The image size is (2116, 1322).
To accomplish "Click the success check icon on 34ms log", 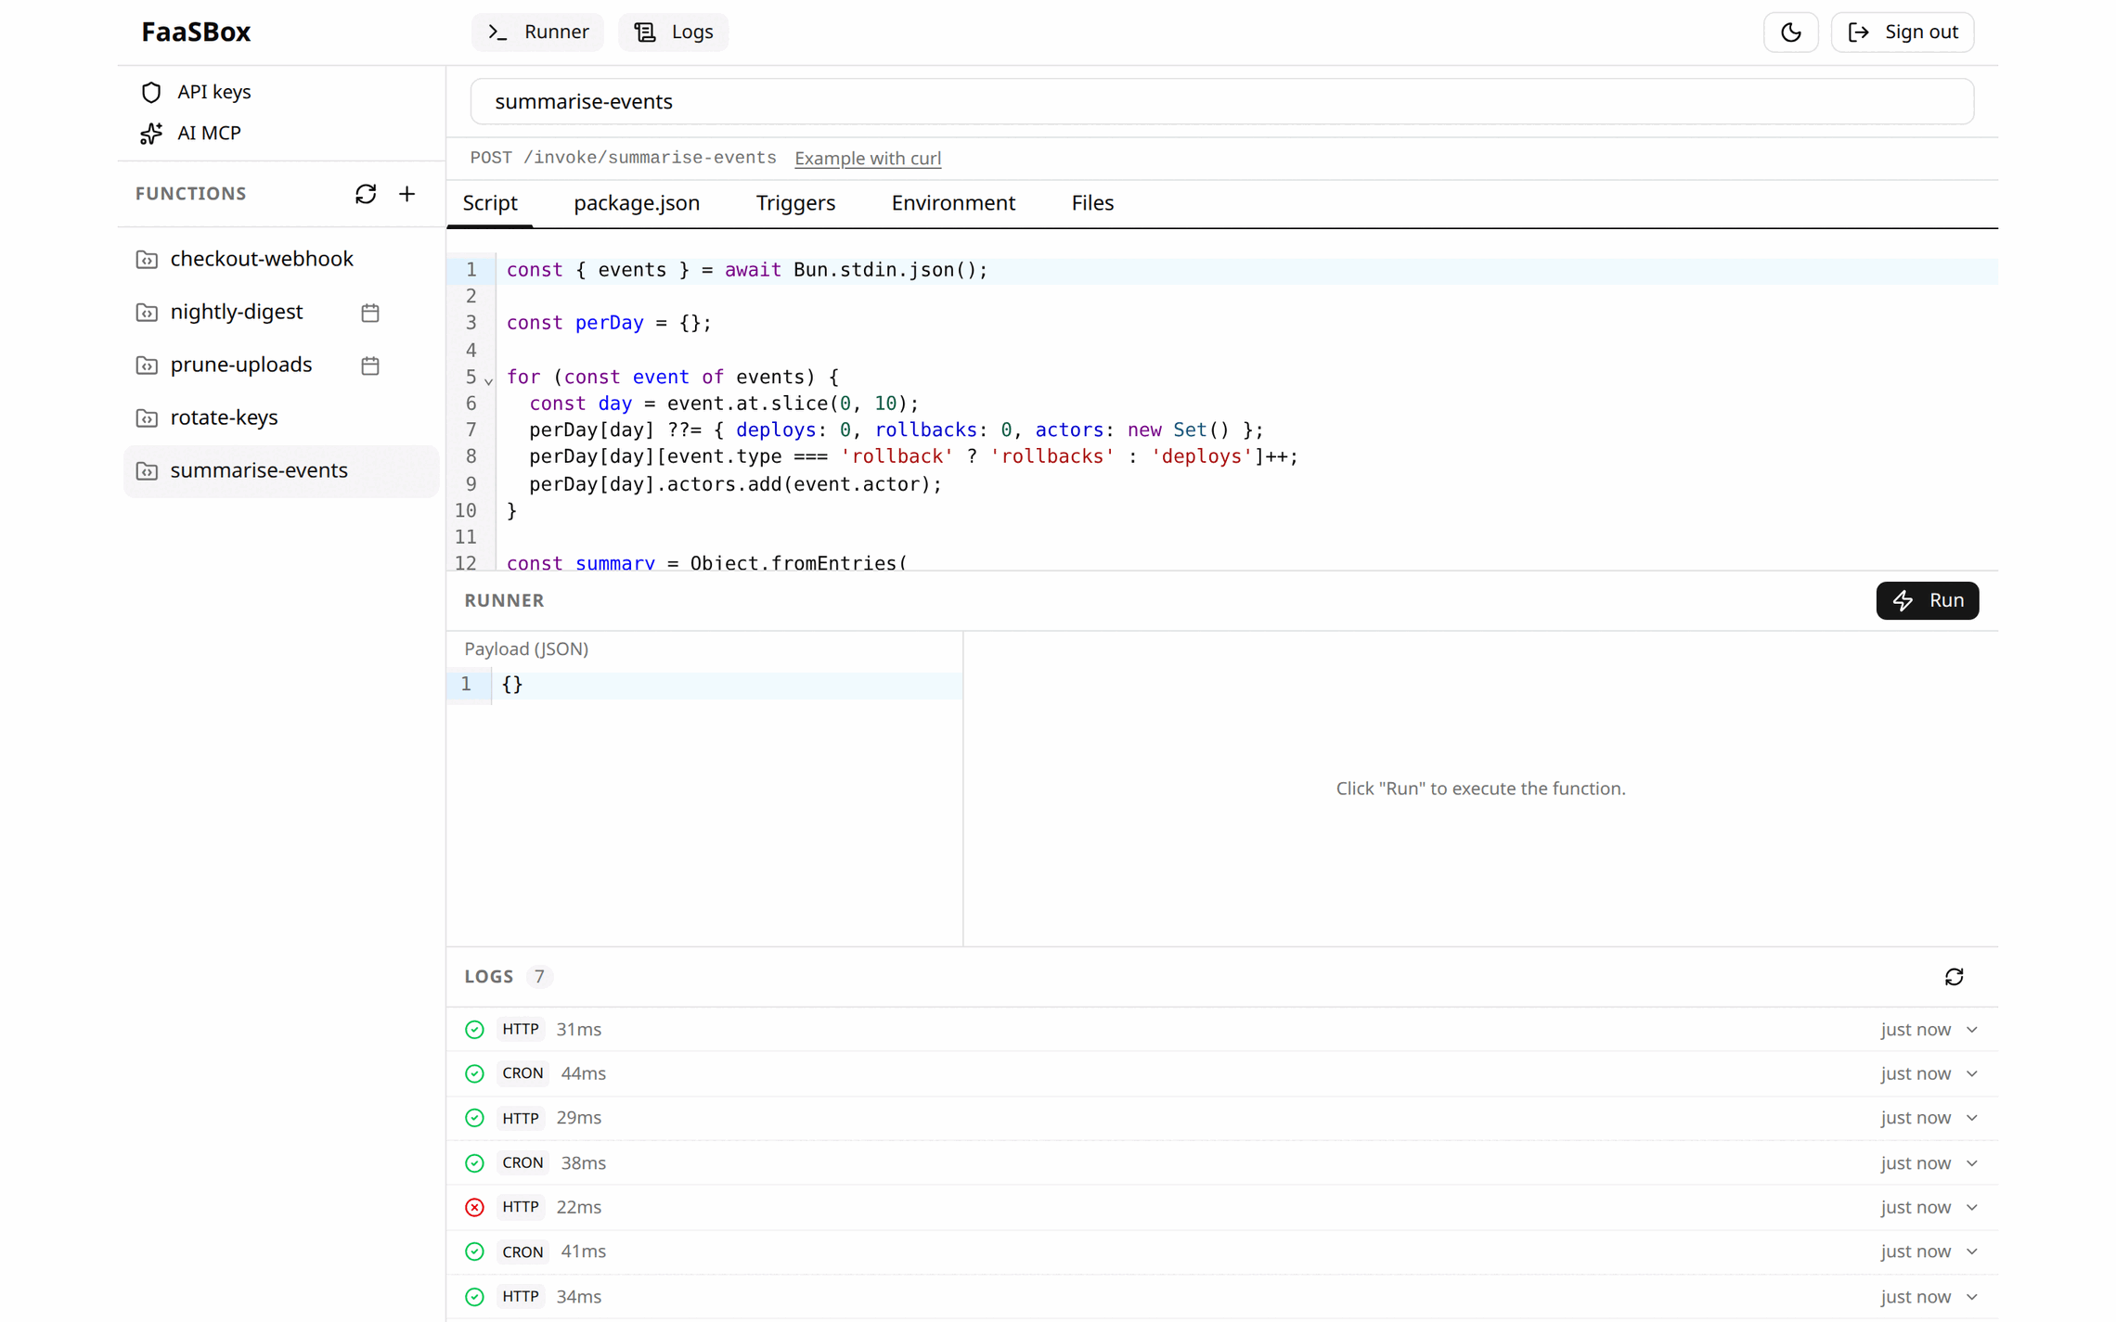I will tap(474, 1297).
